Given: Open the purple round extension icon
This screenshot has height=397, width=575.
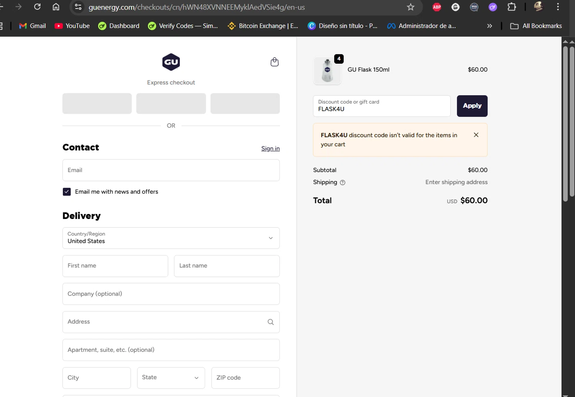Looking at the screenshot, I should coord(493,7).
